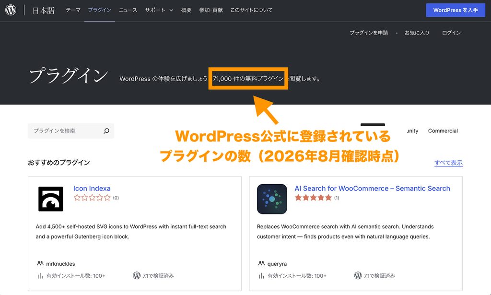Screen dimensions: 491x295
Task: Click 有効インストール数: 100+ under mrknuckles
Action: tap(76, 276)
